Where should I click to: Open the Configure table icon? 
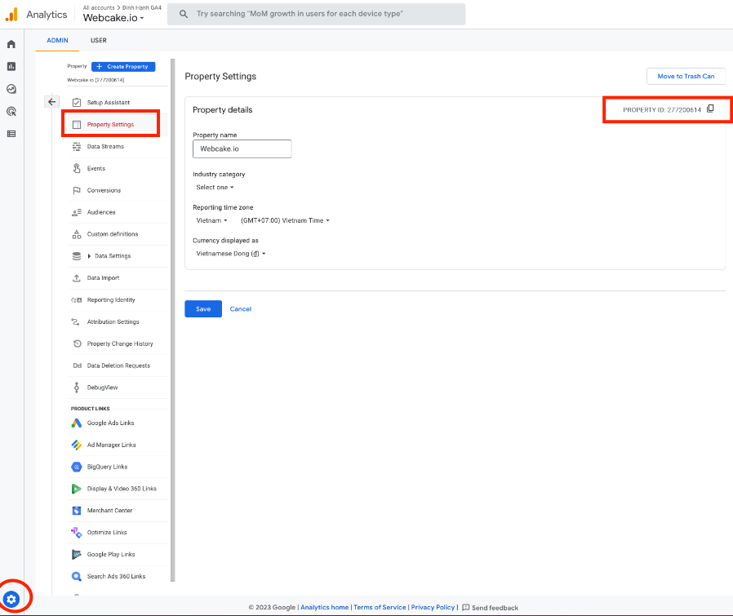click(x=11, y=134)
